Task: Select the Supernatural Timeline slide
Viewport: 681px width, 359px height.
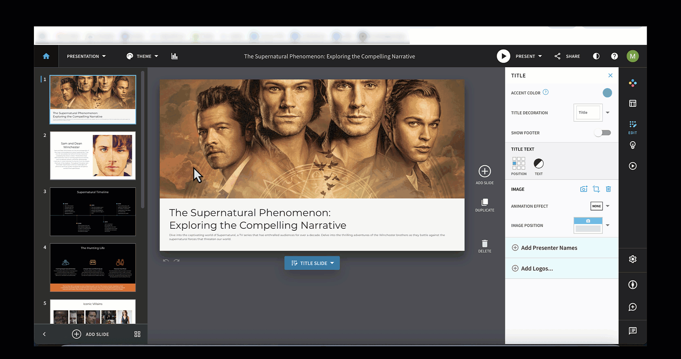Action: [x=93, y=212]
